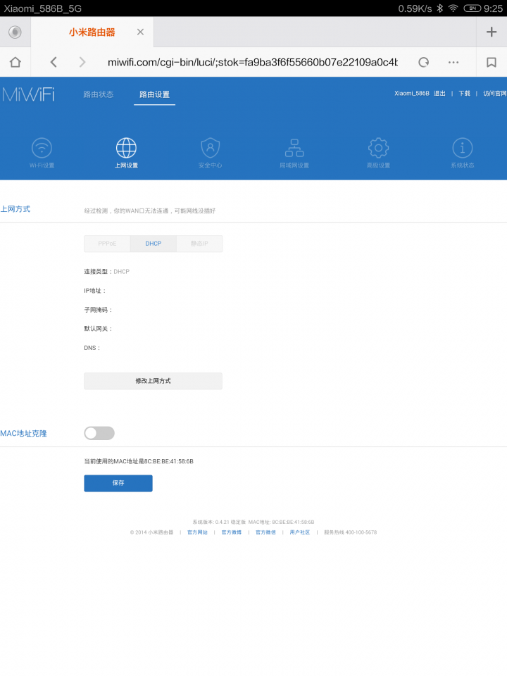Tap the browser logo icon left of tabs
This screenshot has height=676, width=507.
[15, 32]
